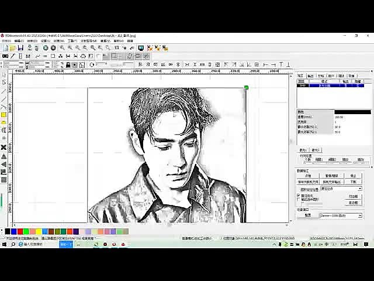Click the first orange star icon in toolbar
The width and height of the screenshot is (374, 281).
pos(150,48)
